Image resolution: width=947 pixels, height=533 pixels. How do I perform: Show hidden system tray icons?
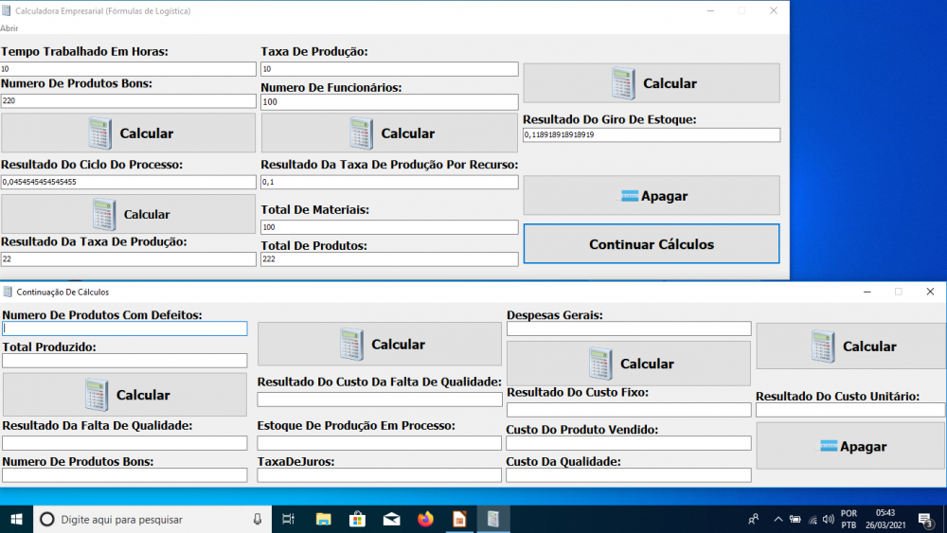click(x=777, y=519)
